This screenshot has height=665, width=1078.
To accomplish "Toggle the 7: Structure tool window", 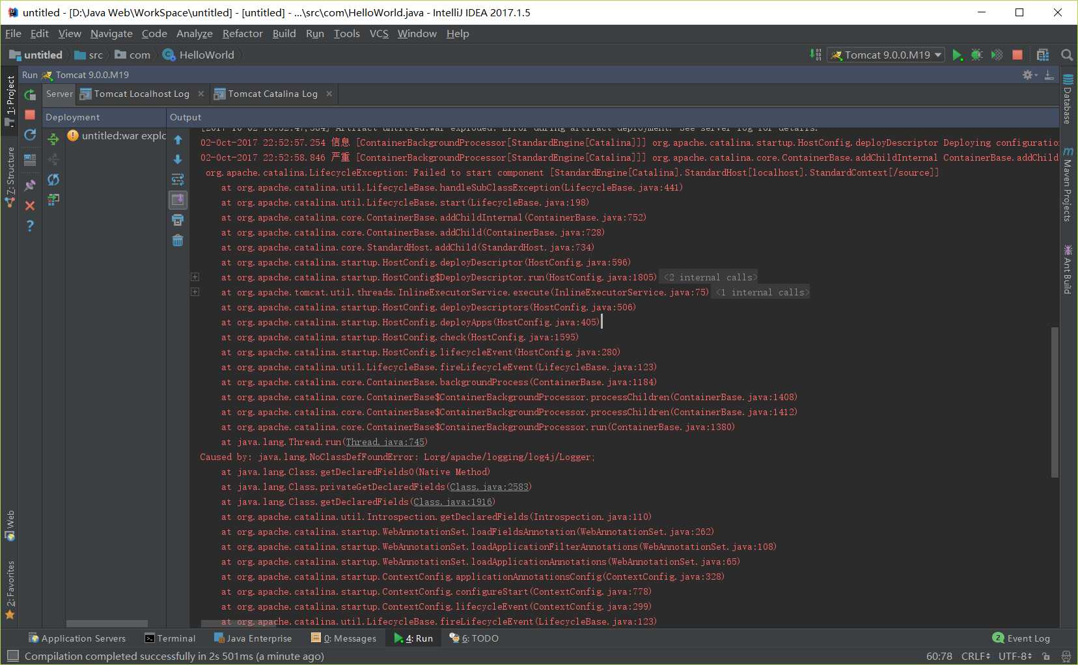I will click(10, 176).
